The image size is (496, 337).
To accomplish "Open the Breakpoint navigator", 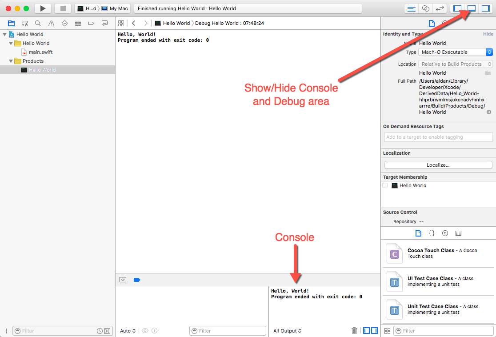I will pyautogui.click(x=91, y=23).
